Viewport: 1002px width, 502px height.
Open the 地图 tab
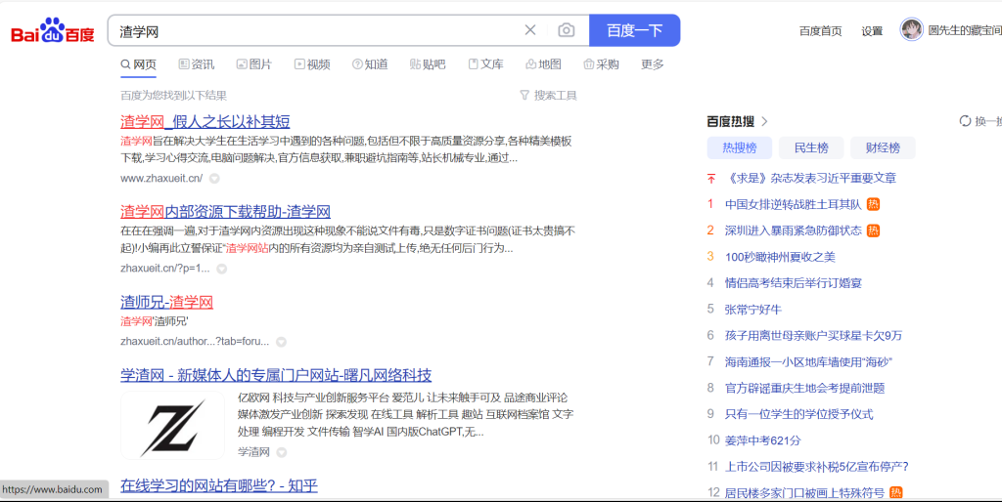click(543, 64)
